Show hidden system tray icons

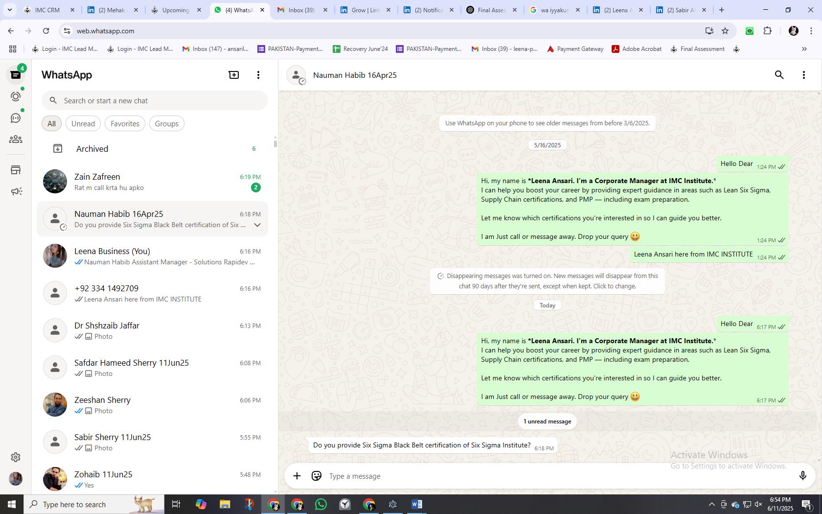pos(711,504)
